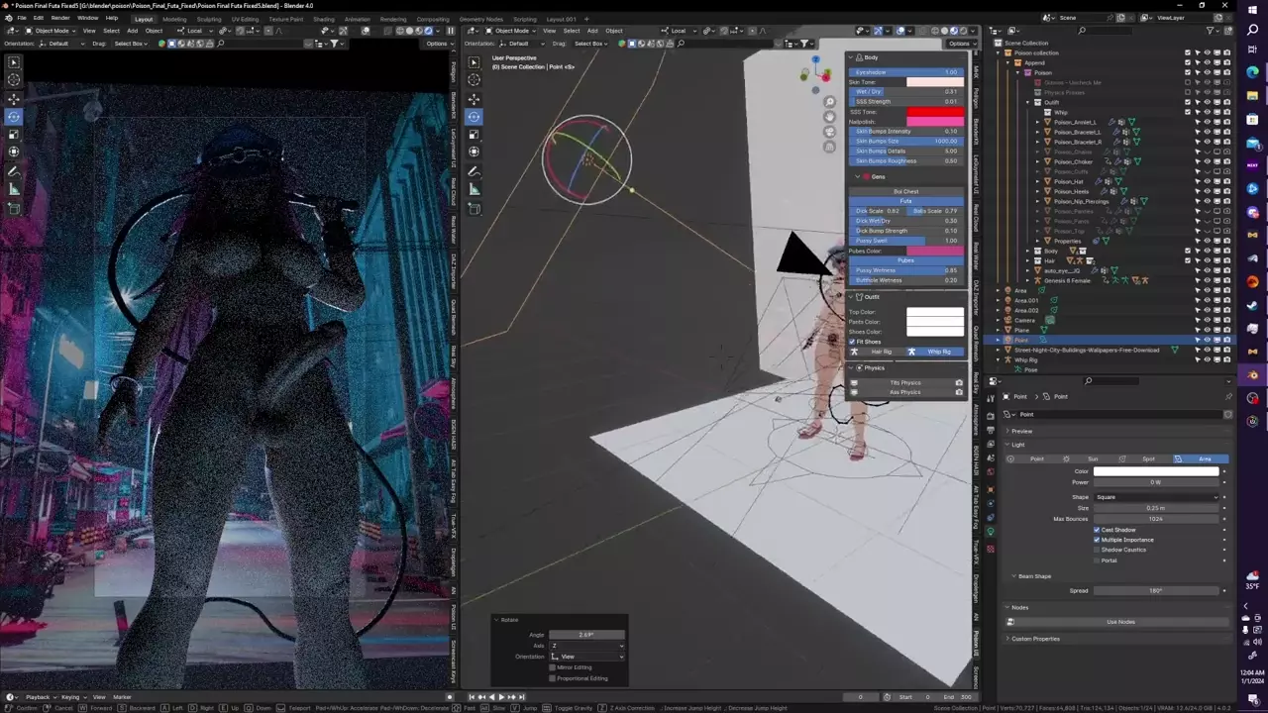
Task: Collapse the Outfit collection in outliner
Action: (x=1029, y=102)
